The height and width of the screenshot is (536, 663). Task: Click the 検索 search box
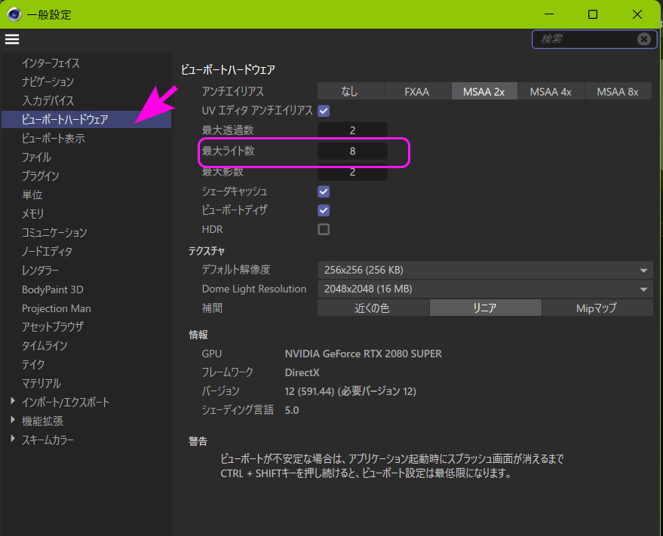[x=584, y=39]
